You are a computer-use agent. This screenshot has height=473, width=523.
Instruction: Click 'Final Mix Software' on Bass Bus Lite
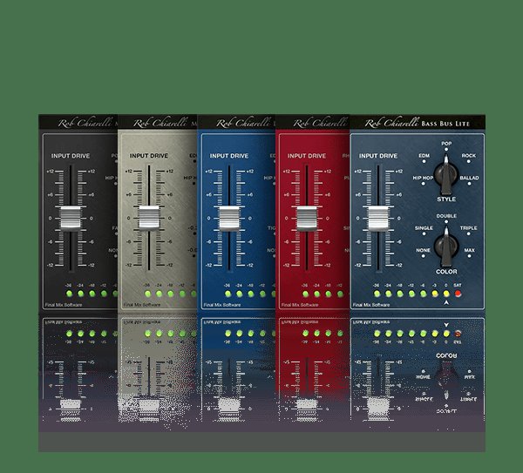(x=371, y=305)
